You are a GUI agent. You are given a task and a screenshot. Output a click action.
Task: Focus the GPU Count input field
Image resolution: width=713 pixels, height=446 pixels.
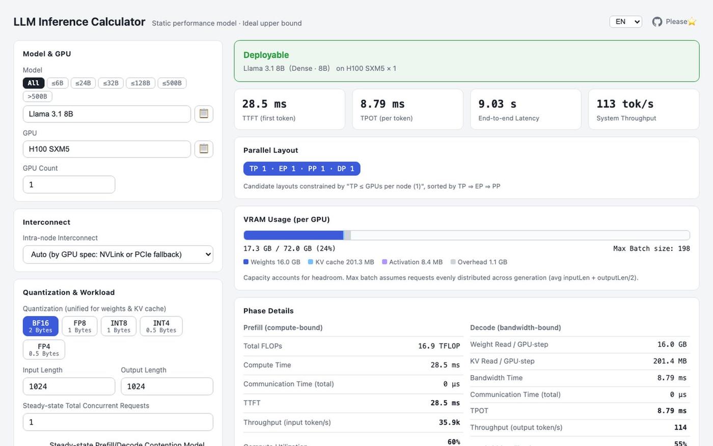(69, 185)
